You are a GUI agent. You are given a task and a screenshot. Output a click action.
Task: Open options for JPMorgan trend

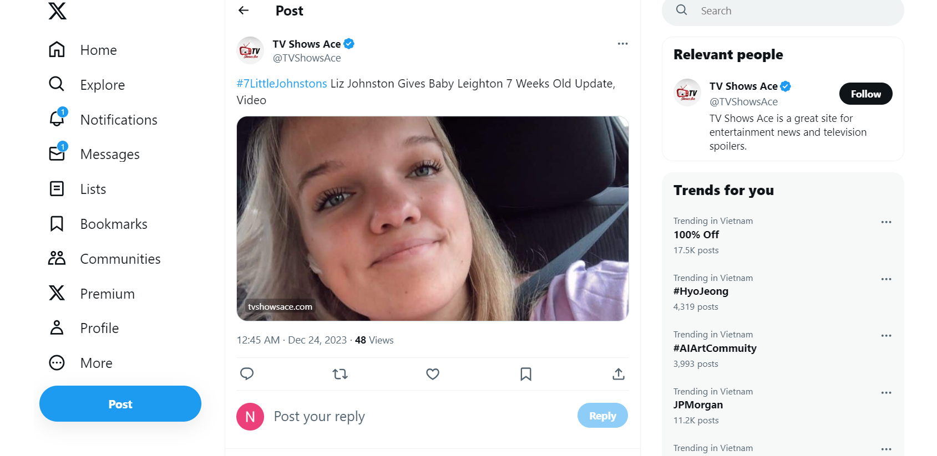tap(886, 393)
